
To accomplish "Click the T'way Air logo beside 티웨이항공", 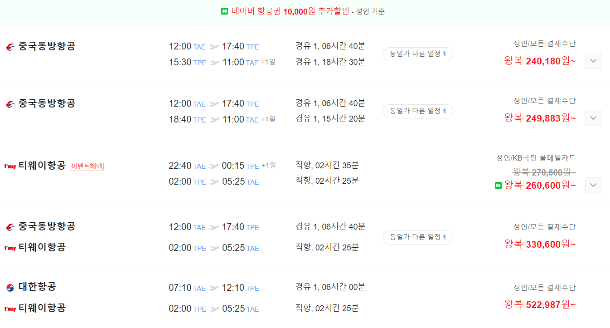I will [x=10, y=166].
